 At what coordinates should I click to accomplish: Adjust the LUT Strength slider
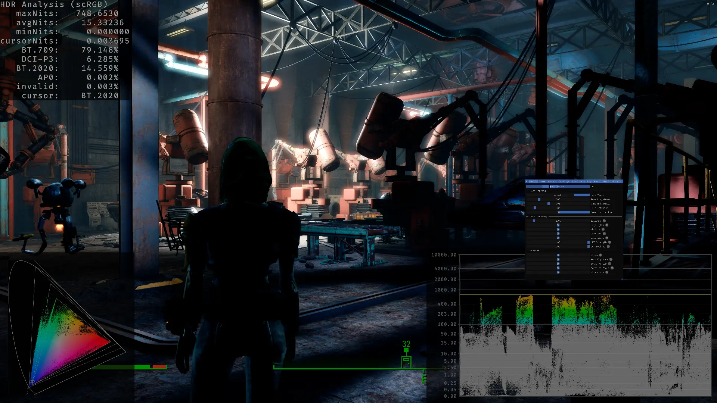coord(558,242)
